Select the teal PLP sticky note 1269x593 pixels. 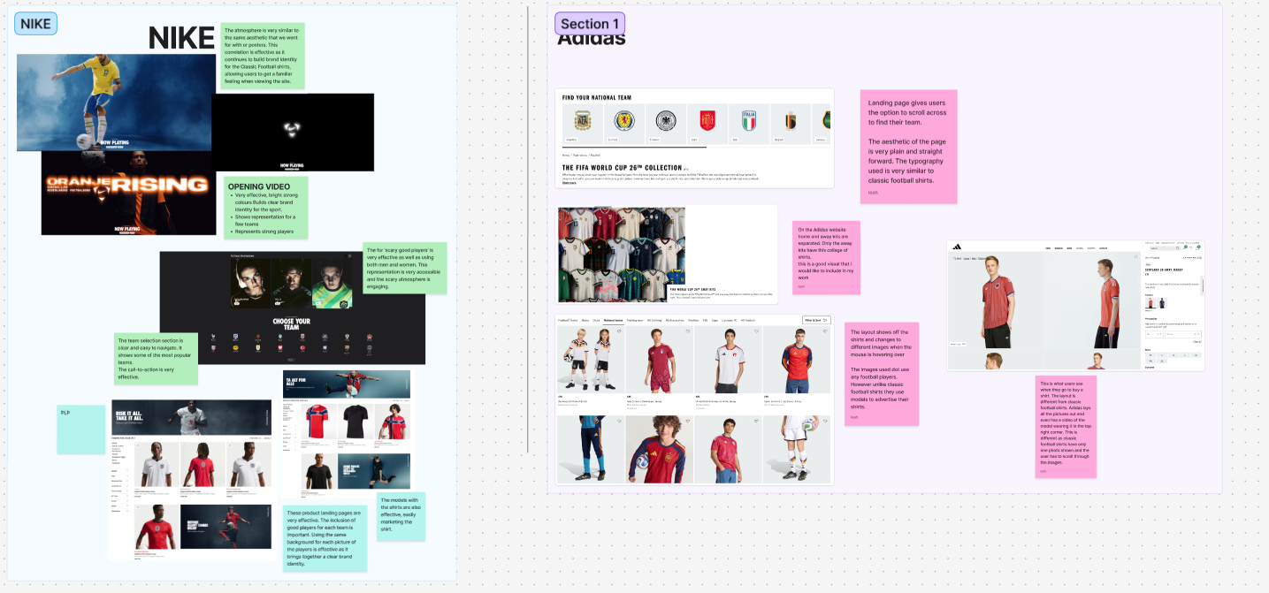coord(81,429)
